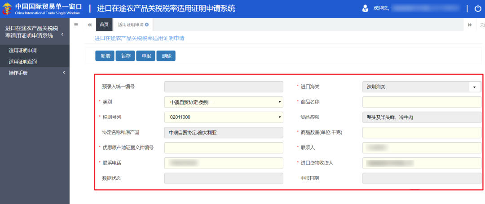Image resolution: width=485 pixels, height=204 pixels.
Task: Click the power logout icon
Action: (x=477, y=9)
